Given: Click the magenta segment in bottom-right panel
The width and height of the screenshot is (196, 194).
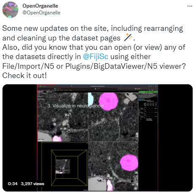Looking at the screenshot, I should pyautogui.click(x=129, y=163).
